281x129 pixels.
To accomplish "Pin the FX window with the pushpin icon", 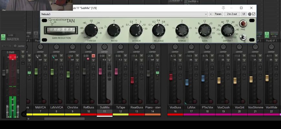I will coord(223,8).
